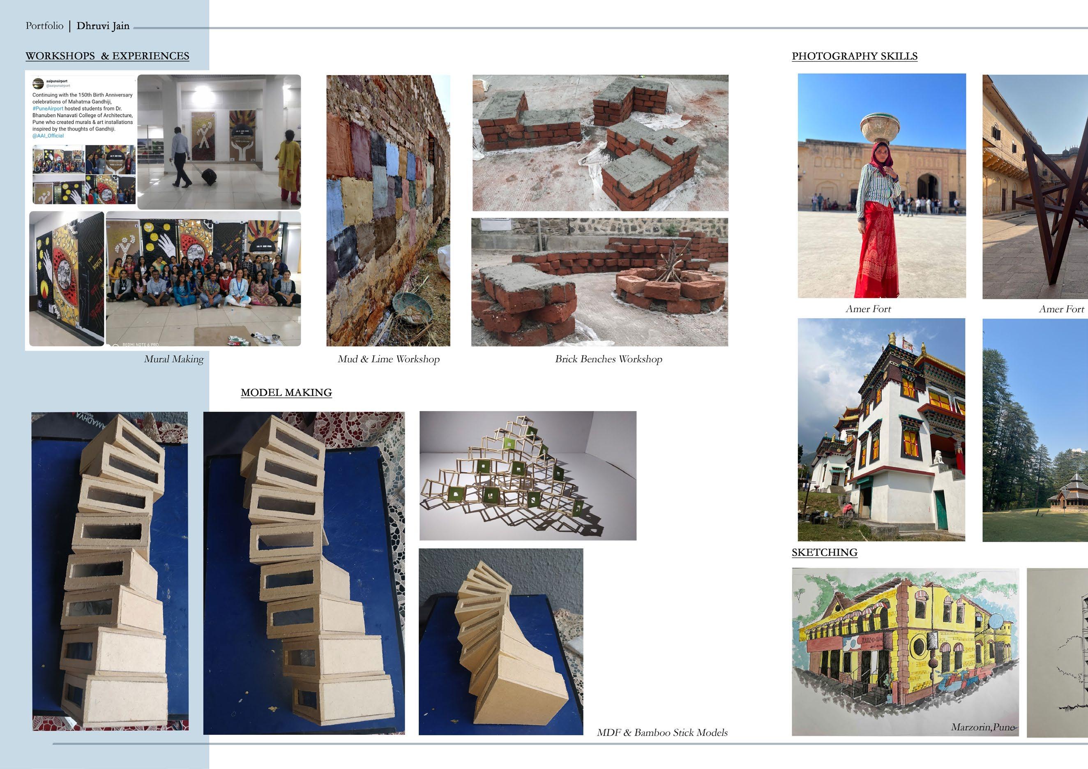Click the Brick Benches Workshop caption

pos(609,359)
